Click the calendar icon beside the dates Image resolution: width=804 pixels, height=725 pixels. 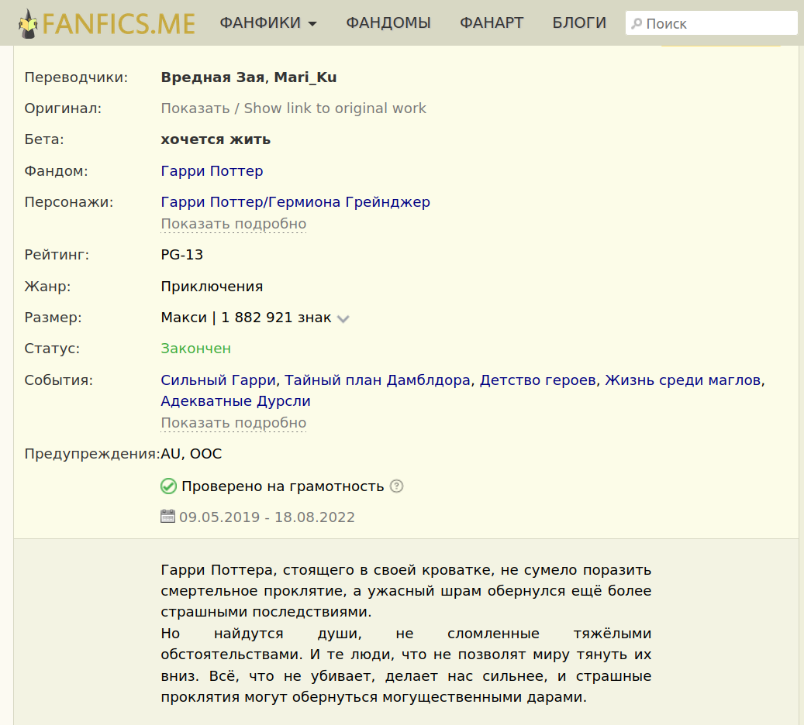tap(167, 516)
